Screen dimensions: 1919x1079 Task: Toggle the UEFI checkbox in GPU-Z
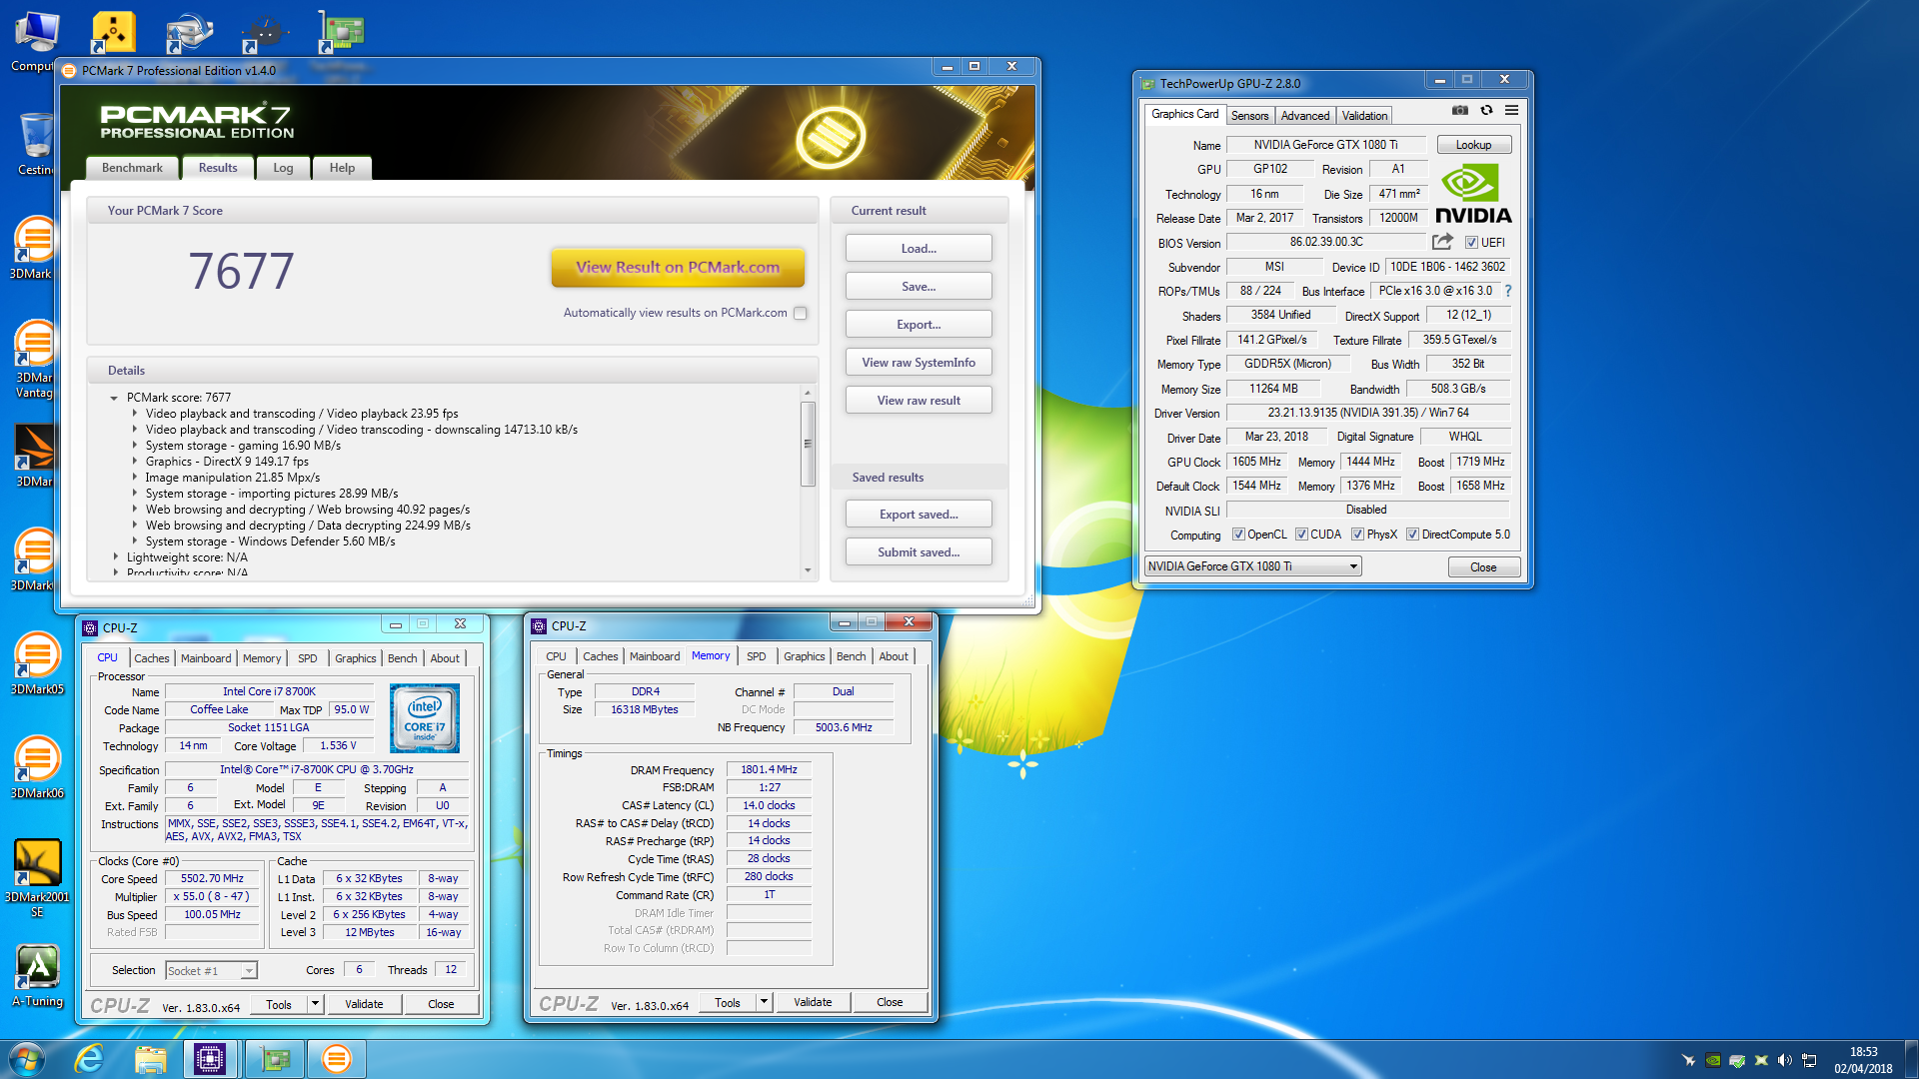point(1471,243)
